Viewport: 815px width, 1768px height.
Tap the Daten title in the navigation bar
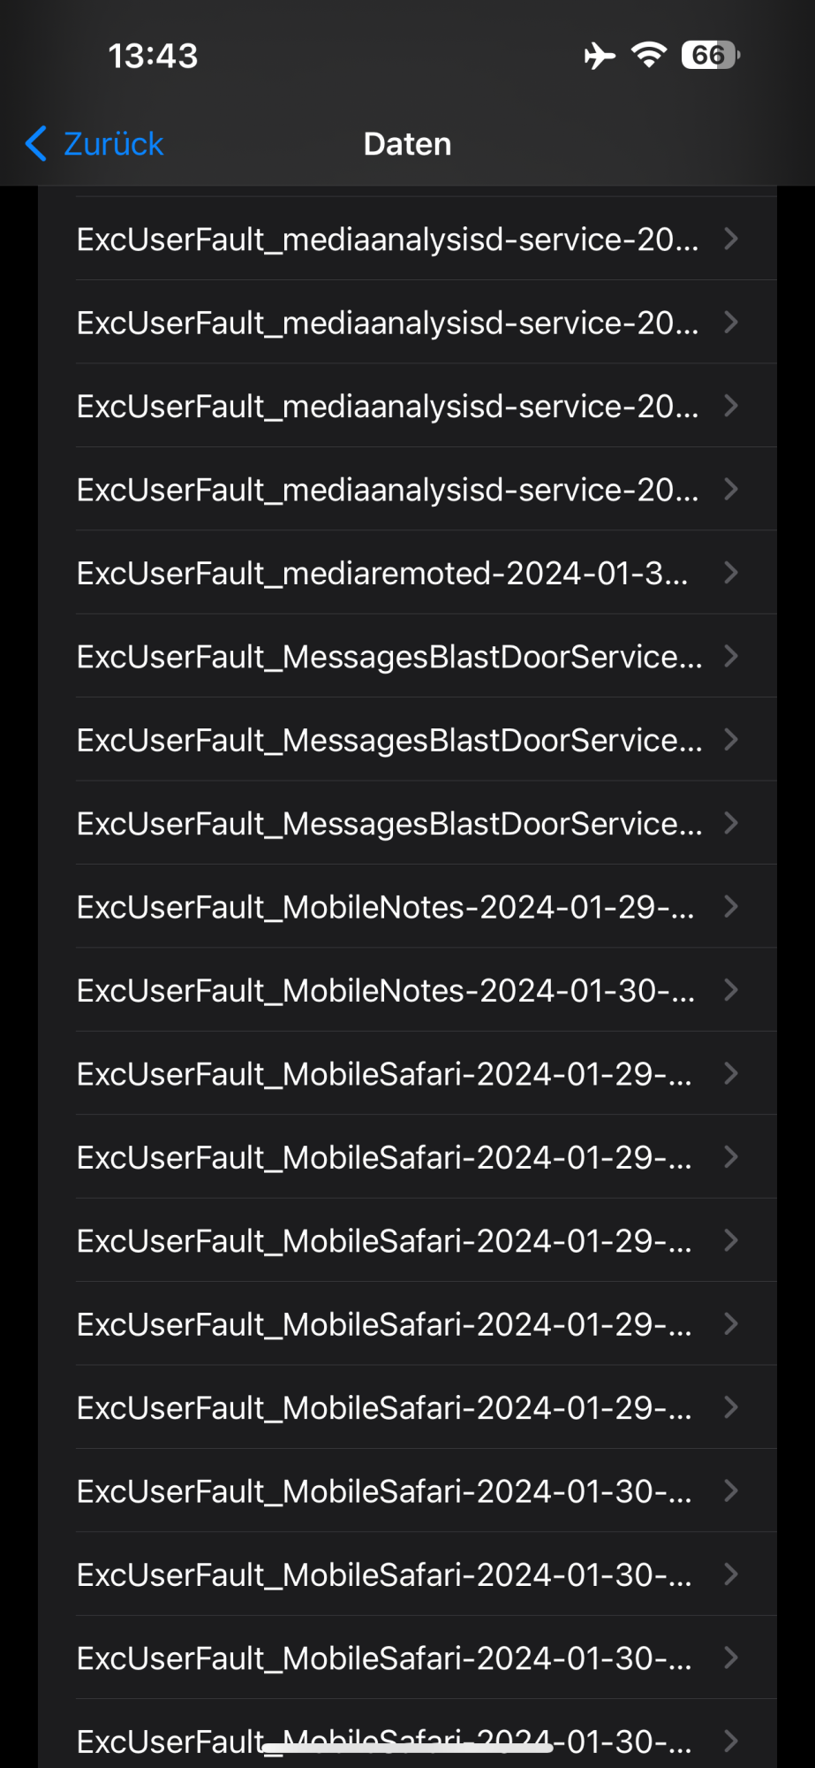pyautogui.click(x=407, y=144)
